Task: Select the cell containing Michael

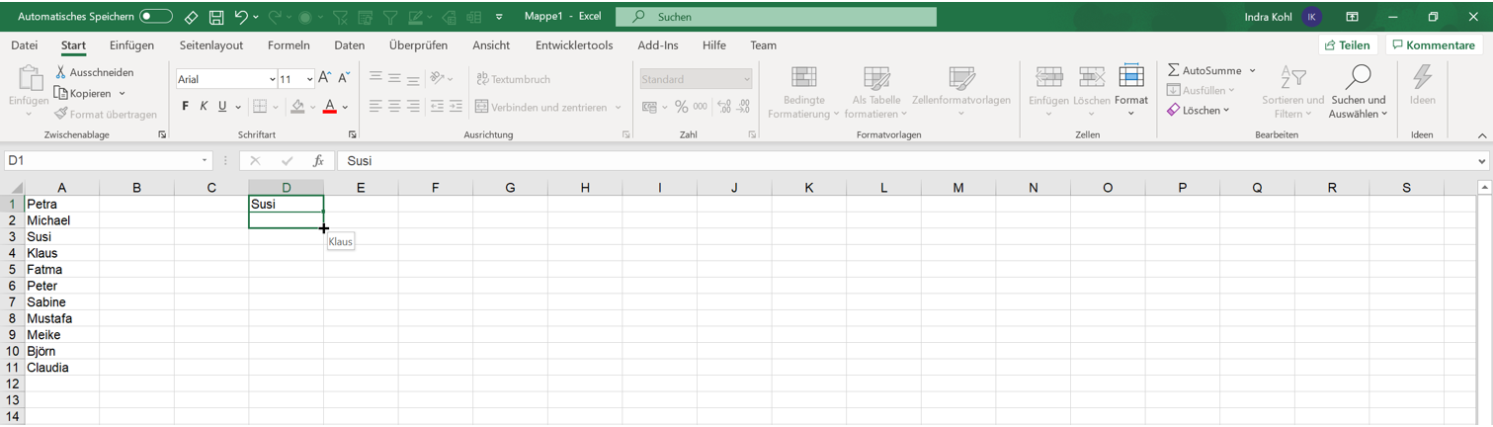Action: pos(61,220)
